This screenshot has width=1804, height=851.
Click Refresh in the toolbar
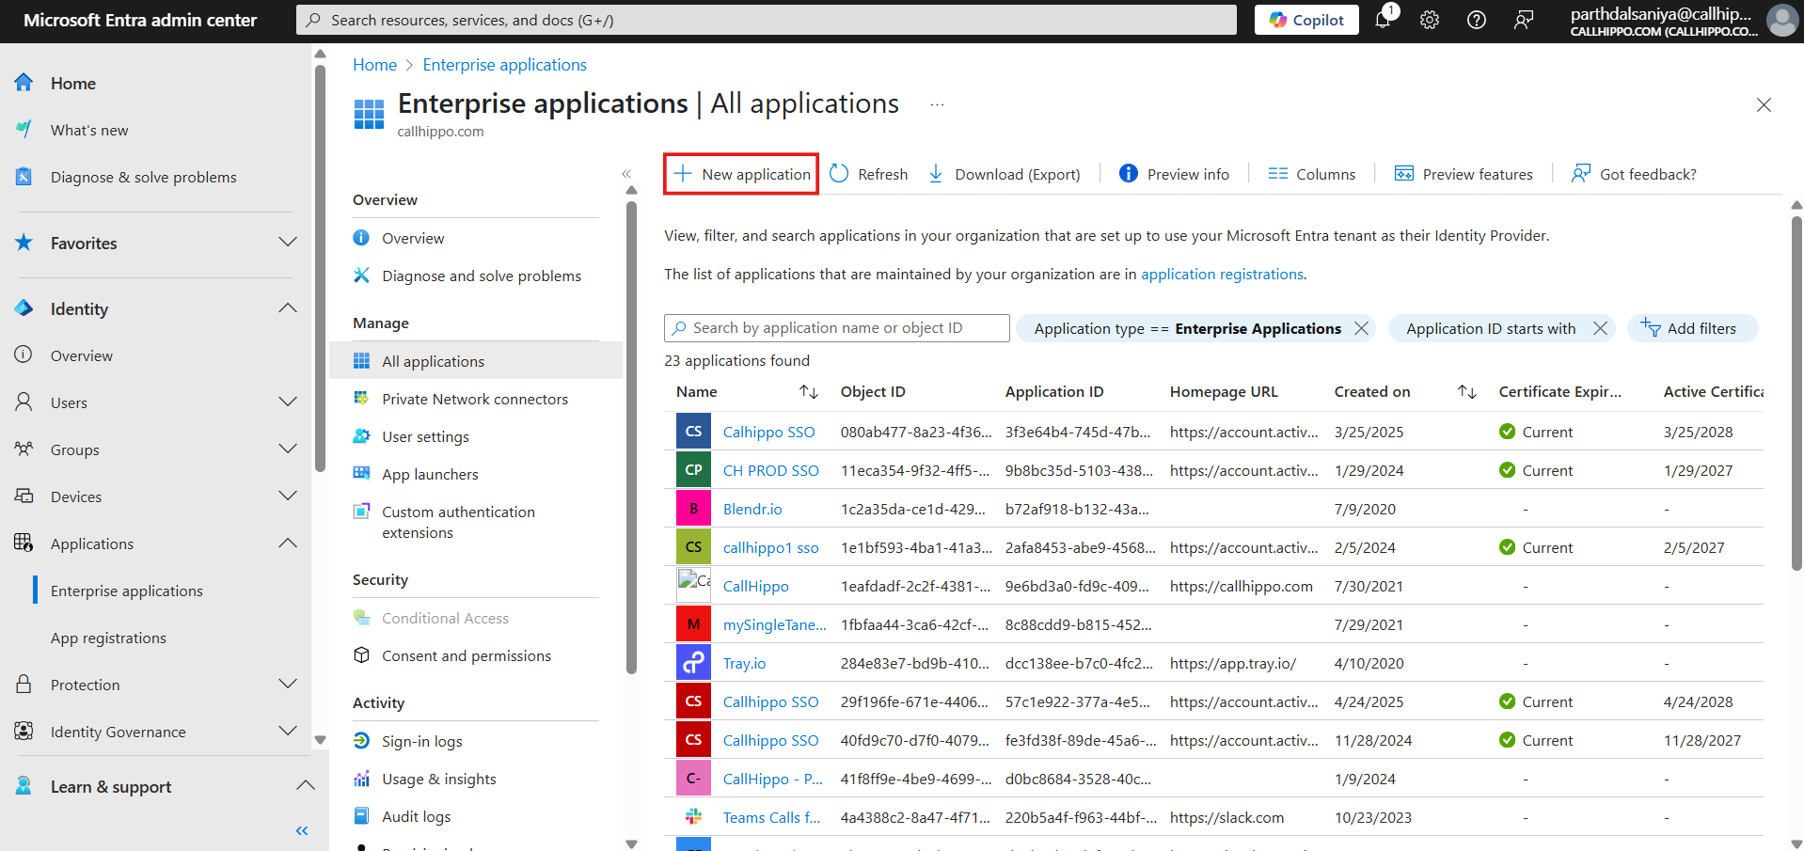868,174
